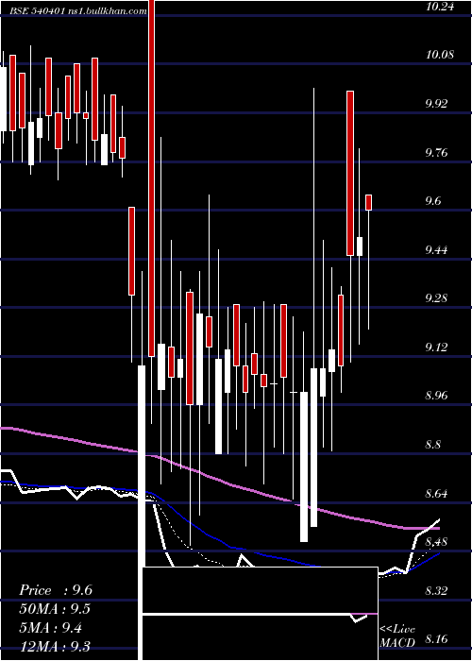Click the 8.48 price axis label
472x661 pixels.
pyautogui.click(x=436, y=542)
